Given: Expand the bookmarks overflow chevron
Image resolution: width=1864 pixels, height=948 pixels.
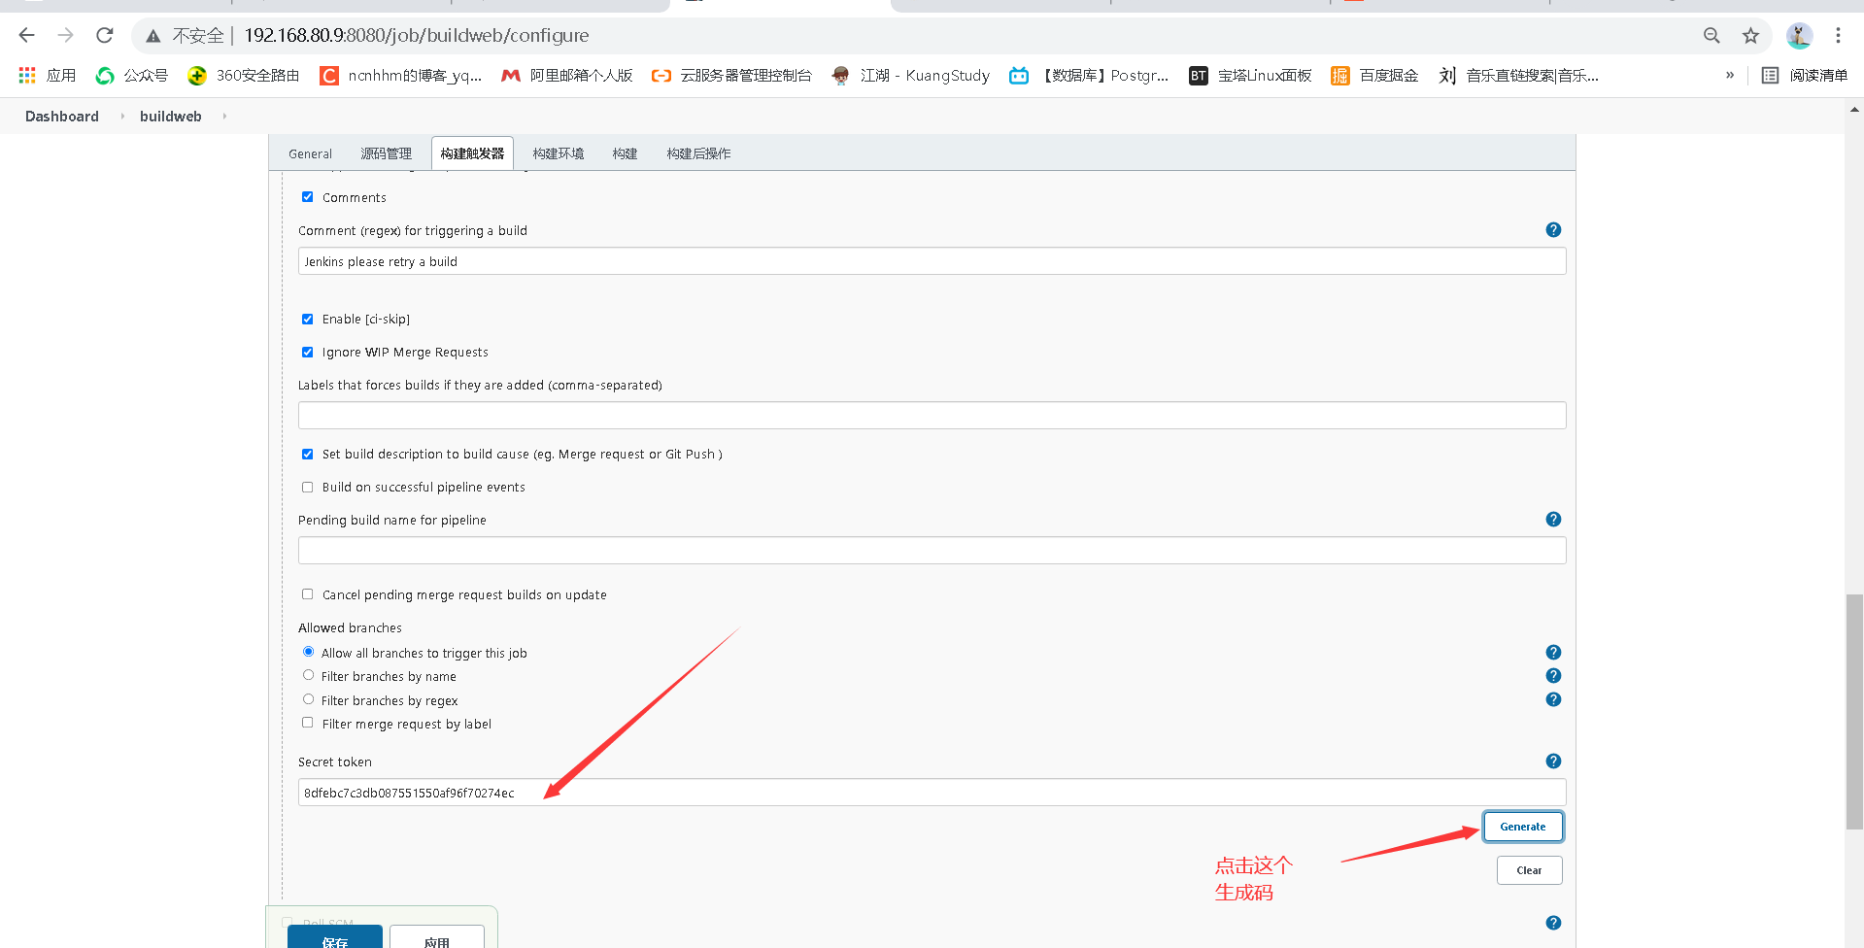Looking at the screenshot, I should (1730, 75).
